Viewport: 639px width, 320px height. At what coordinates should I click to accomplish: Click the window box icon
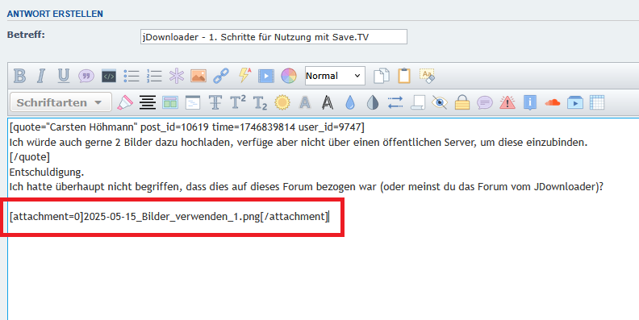click(x=193, y=102)
